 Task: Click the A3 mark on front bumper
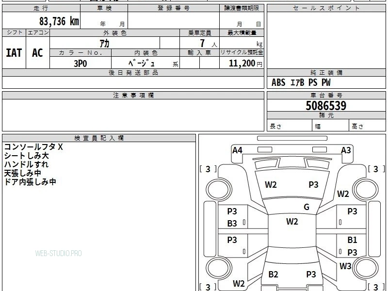tap(346, 150)
